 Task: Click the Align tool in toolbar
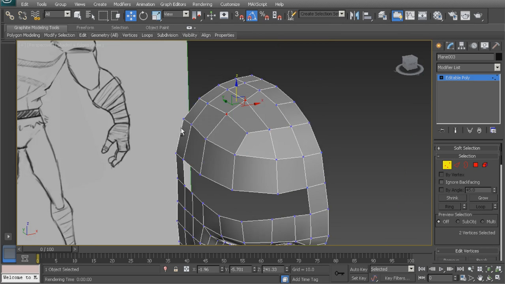pos(367,15)
